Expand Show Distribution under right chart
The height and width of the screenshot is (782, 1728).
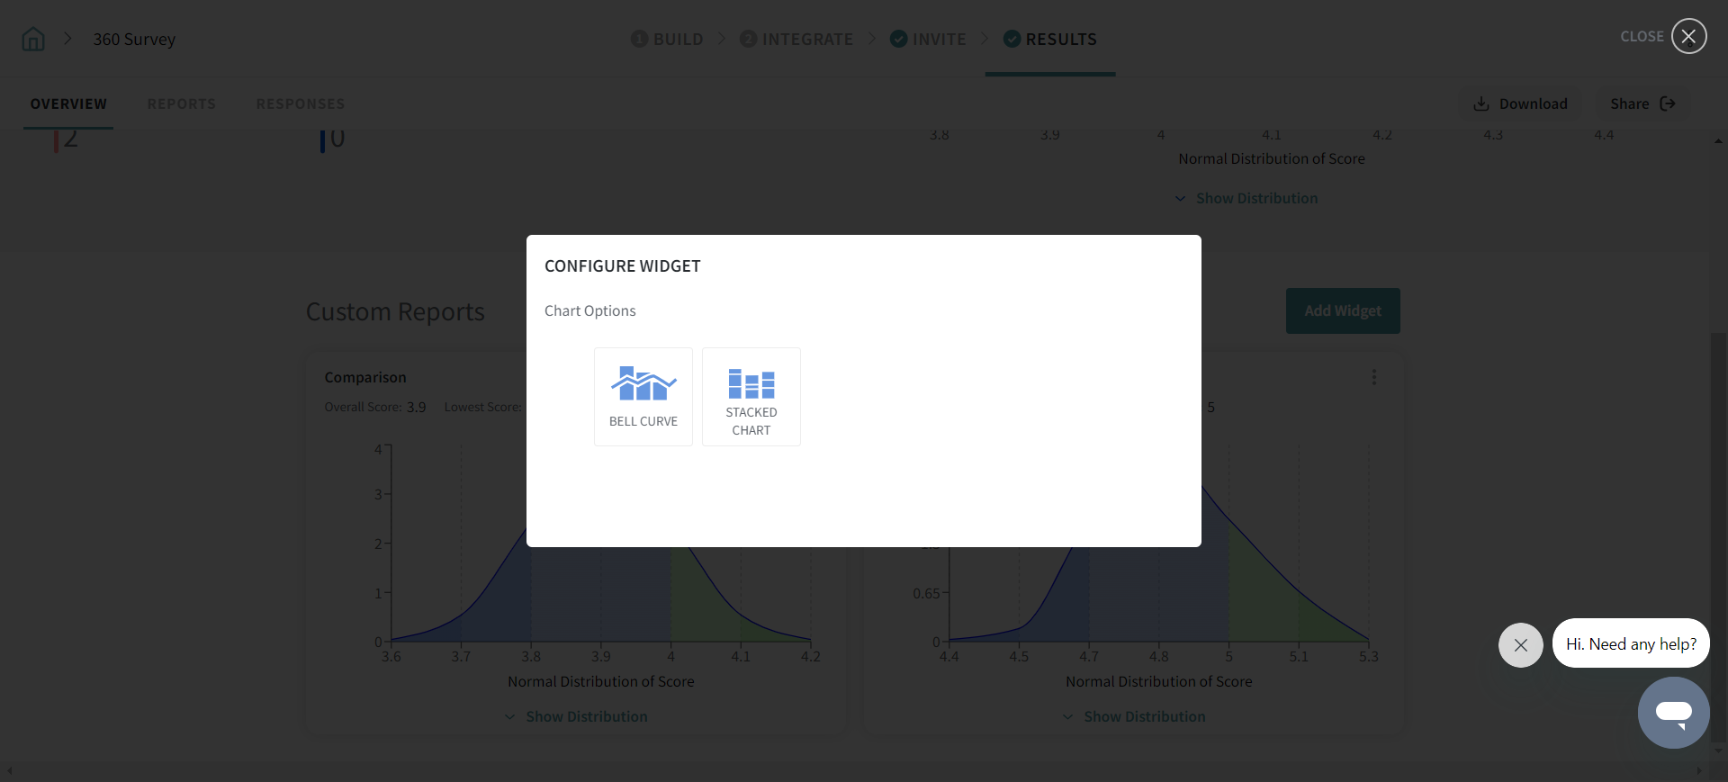(1134, 717)
